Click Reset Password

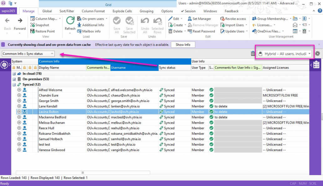(x=201, y=31)
